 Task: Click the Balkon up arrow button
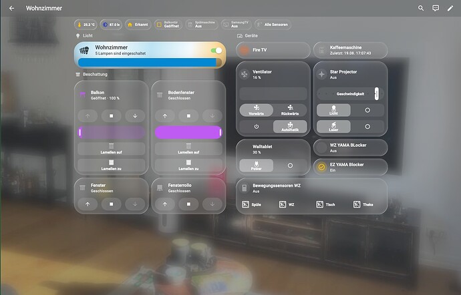pyautogui.click(x=88, y=116)
